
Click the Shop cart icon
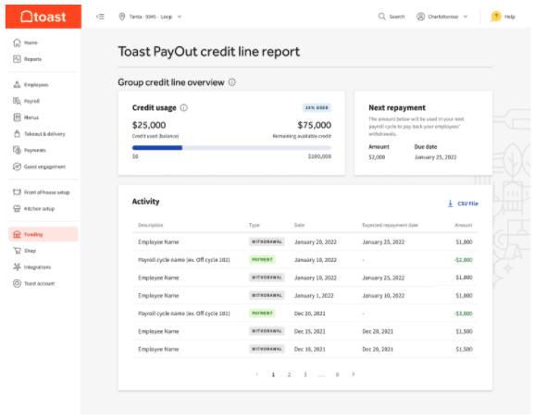tap(17, 251)
